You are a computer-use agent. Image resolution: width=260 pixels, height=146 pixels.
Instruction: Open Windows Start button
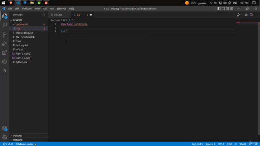[4, 3]
